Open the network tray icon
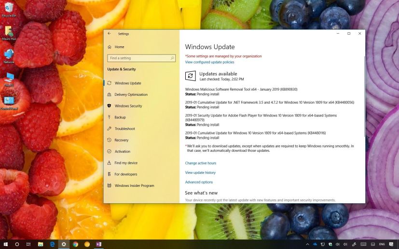Screen dimensions: 399x249 [x=323, y=245]
